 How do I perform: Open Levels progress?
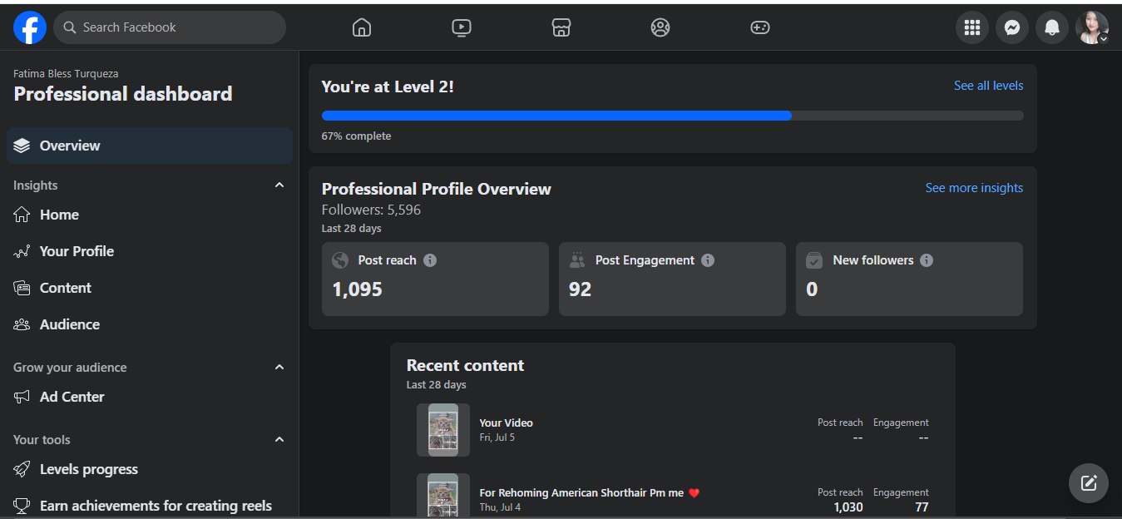(x=150, y=469)
